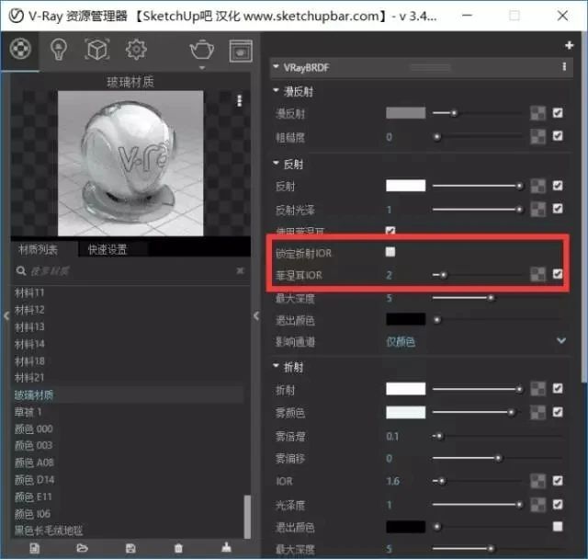Switch to 材质列表 tab

tap(38, 249)
